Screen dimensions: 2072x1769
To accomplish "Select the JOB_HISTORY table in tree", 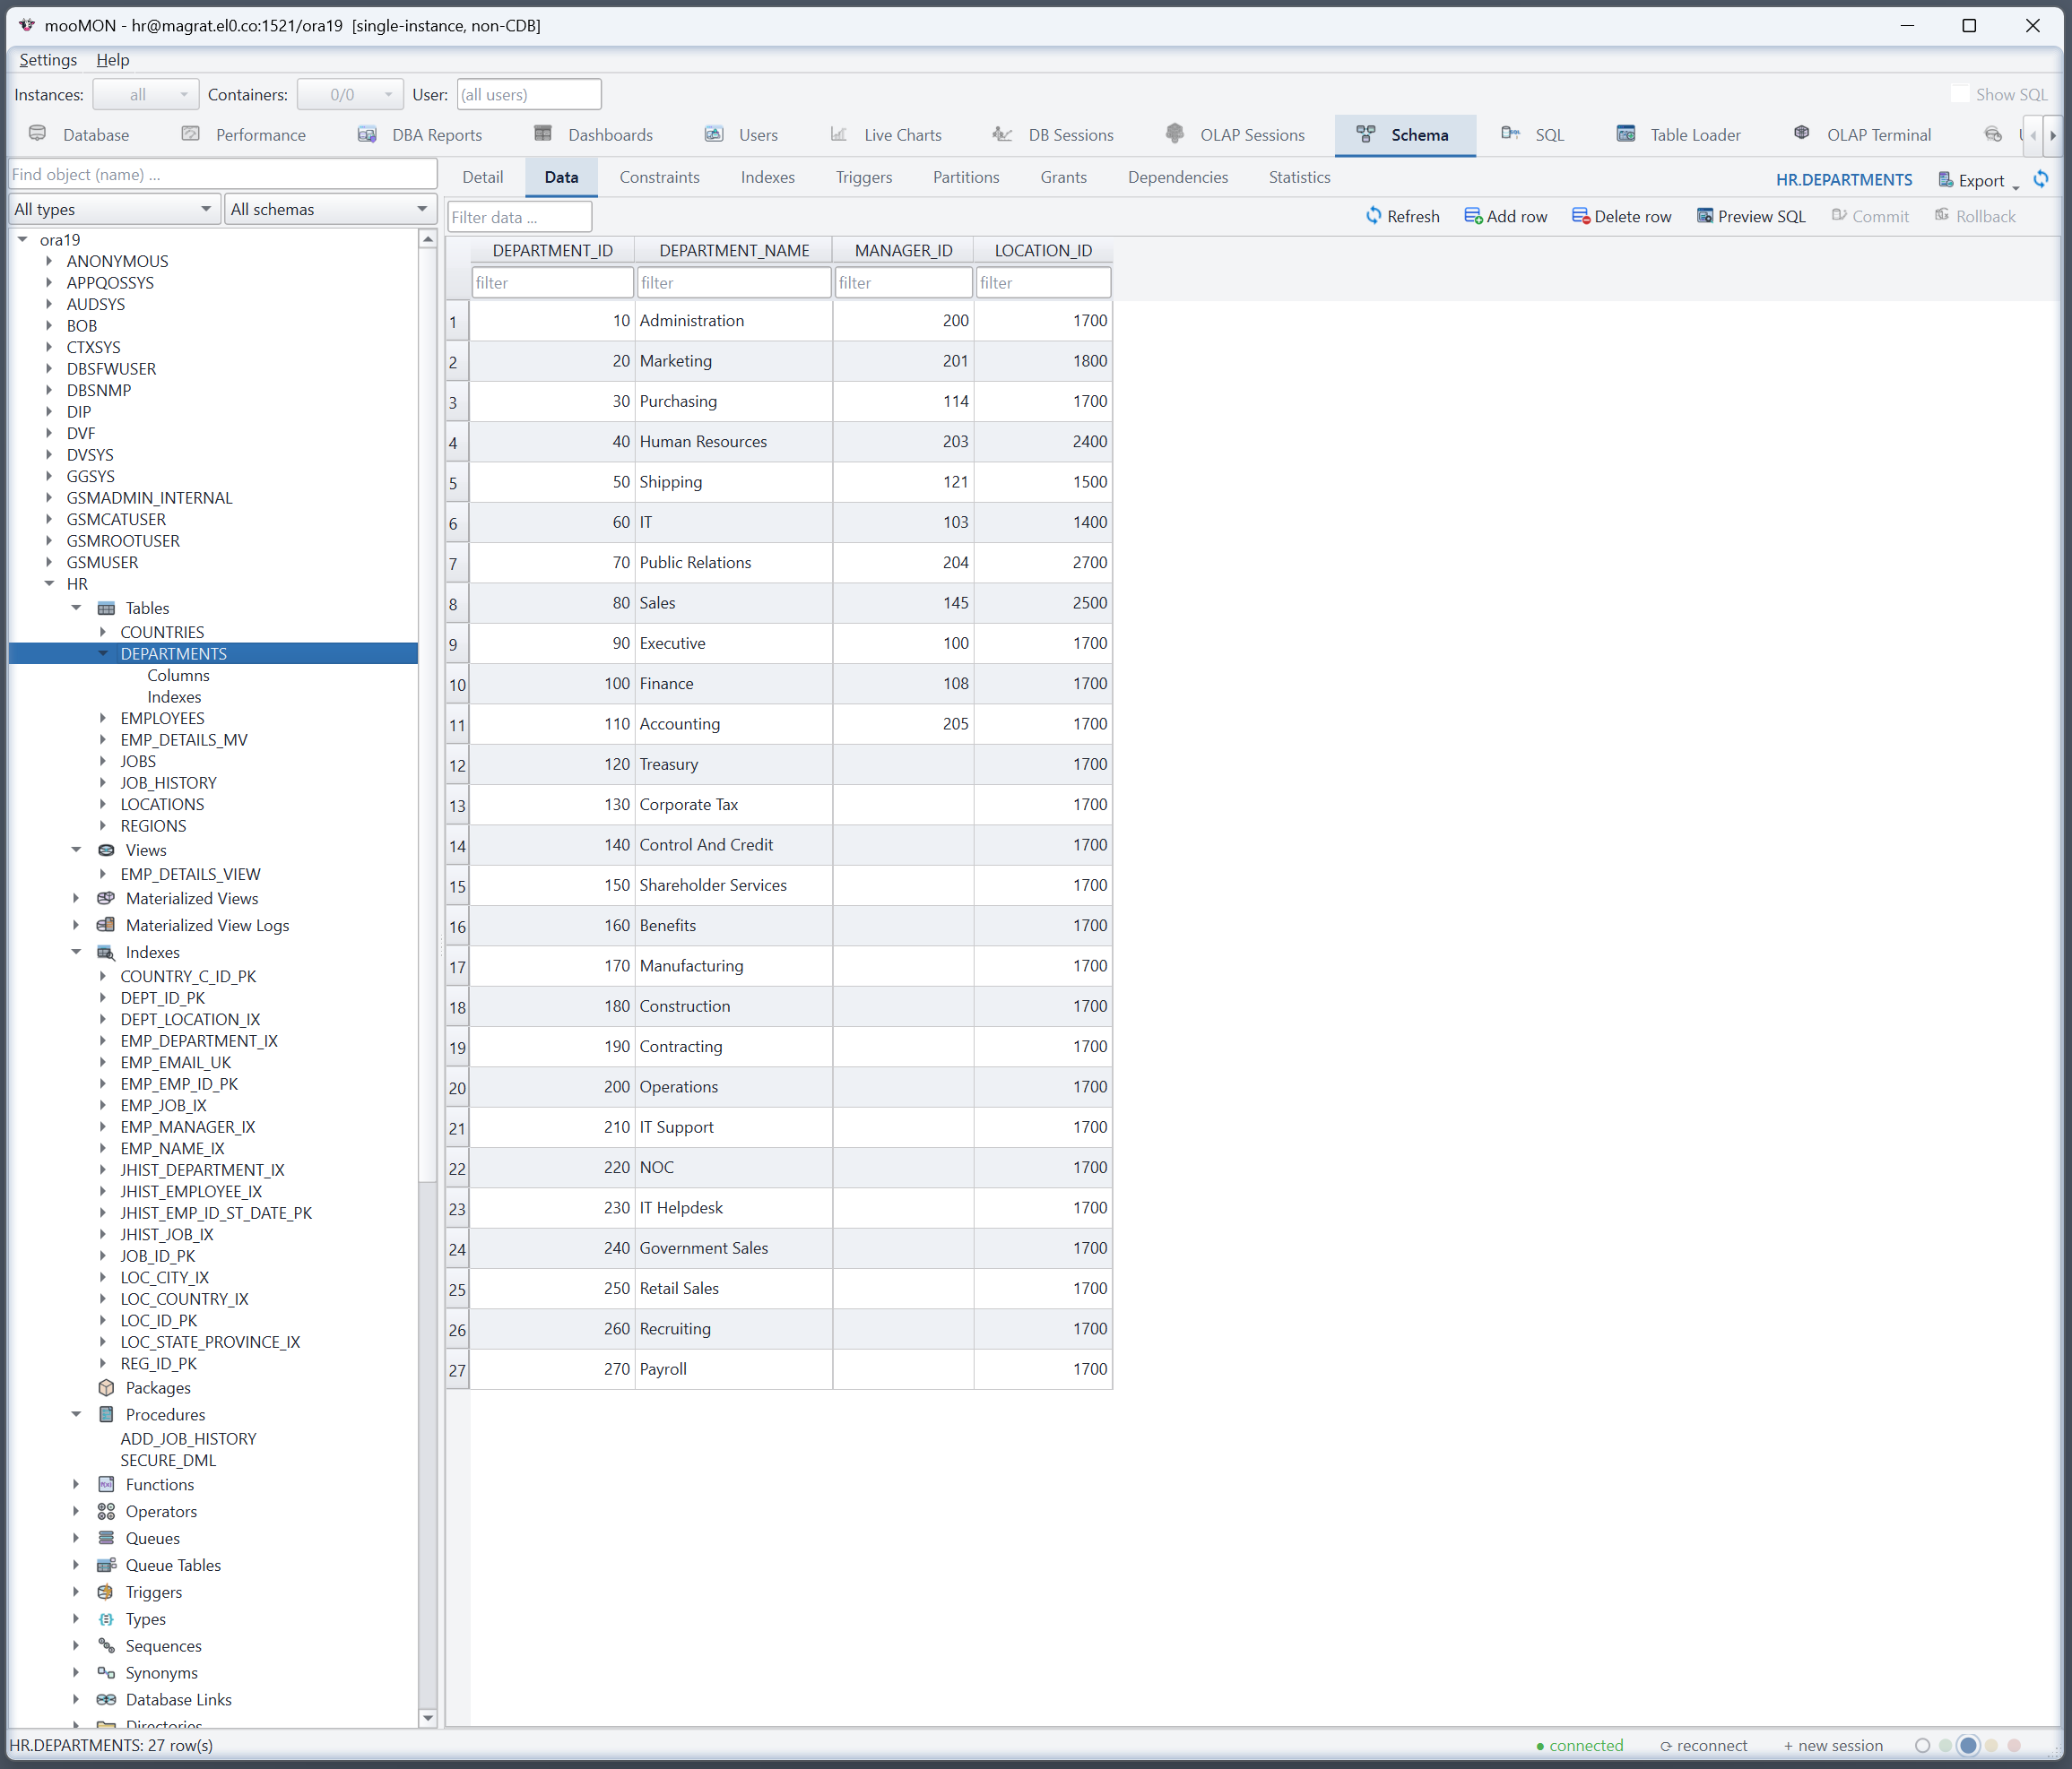I will [168, 782].
